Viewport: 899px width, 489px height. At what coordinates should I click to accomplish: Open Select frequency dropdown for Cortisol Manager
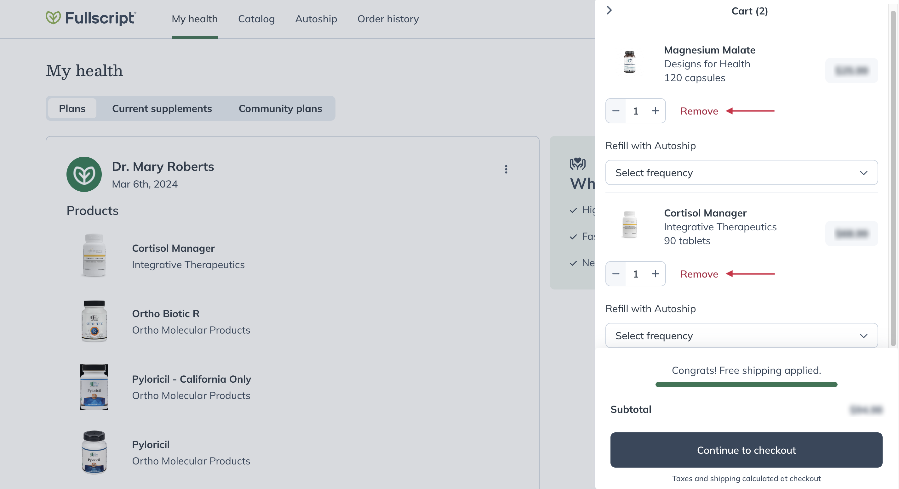742,336
